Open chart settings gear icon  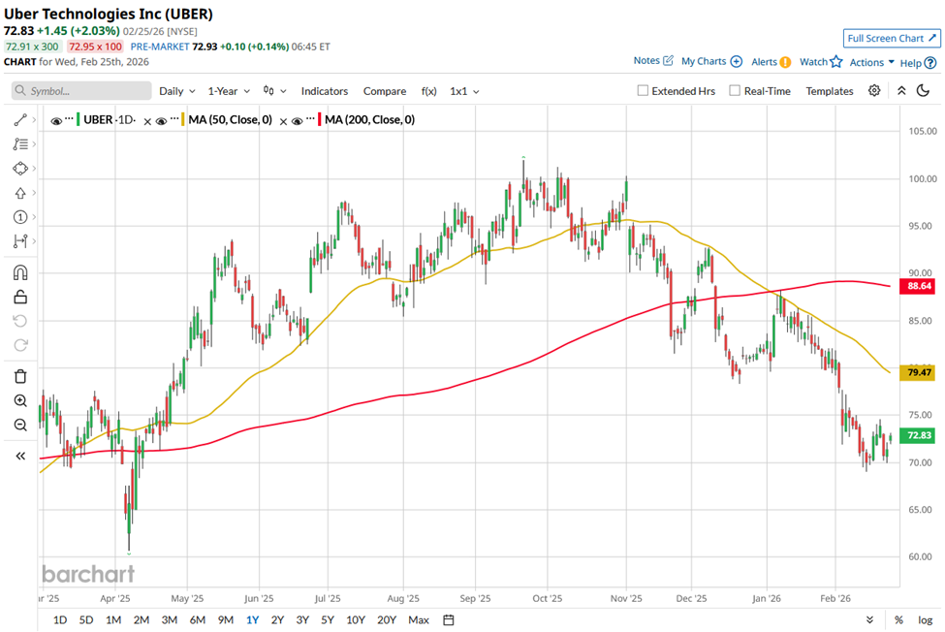(874, 91)
